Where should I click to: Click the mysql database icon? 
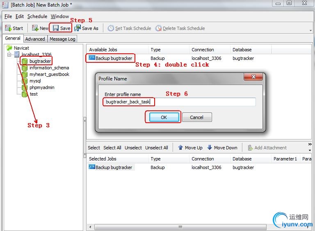(x=25, y=81)
